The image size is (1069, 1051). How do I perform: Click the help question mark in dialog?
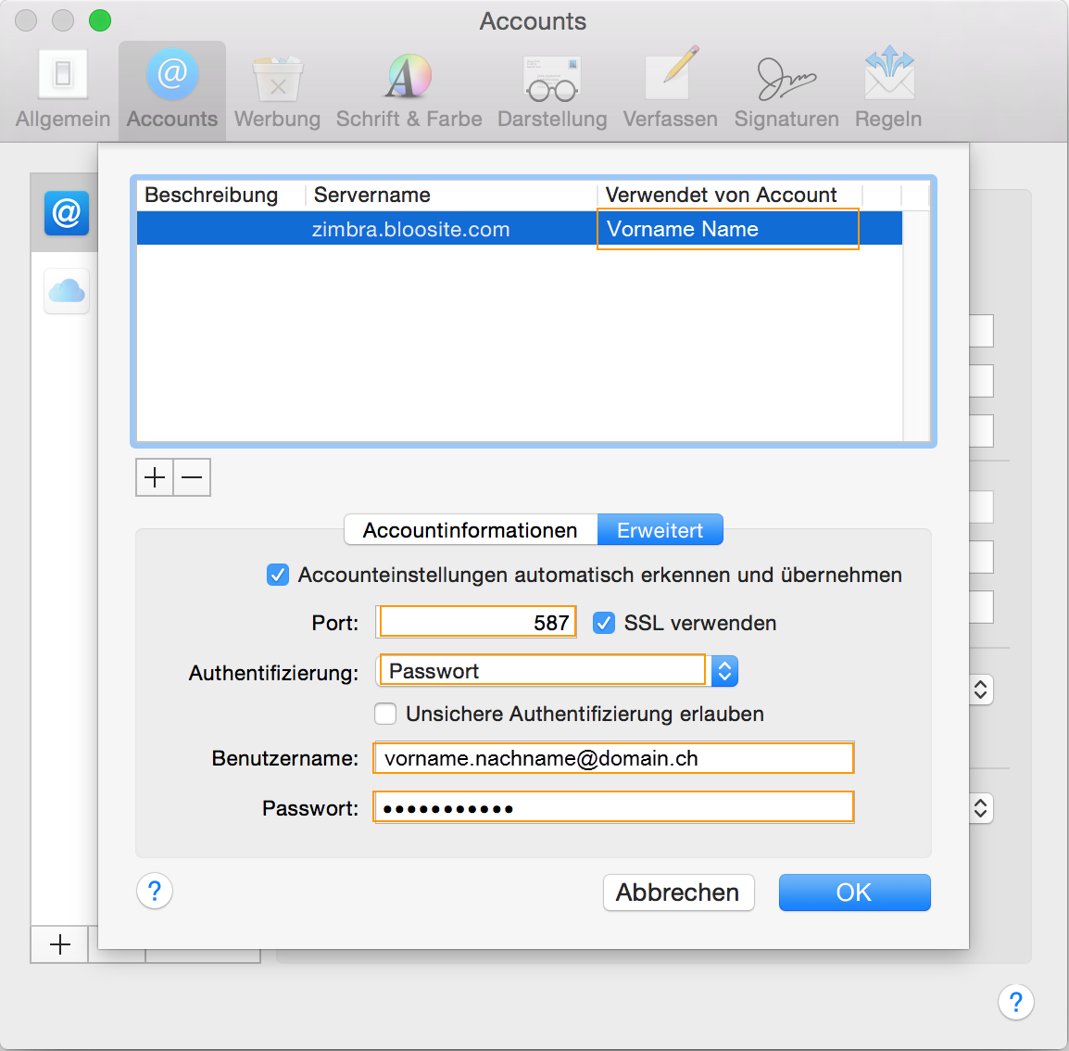[x=155, y=892]
